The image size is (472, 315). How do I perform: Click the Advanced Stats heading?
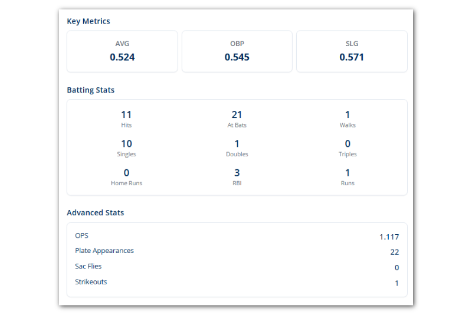[96, 213]
